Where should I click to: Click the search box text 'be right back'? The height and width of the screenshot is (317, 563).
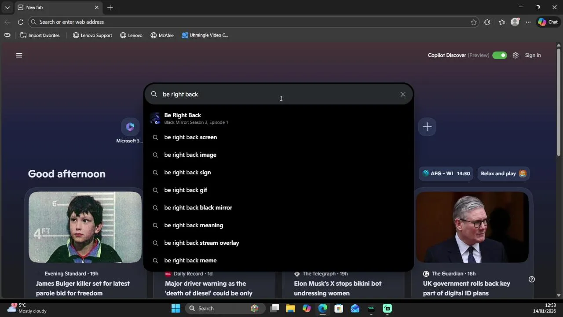pyautogui.click(x=180, y=94)
